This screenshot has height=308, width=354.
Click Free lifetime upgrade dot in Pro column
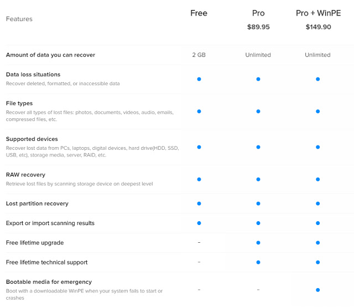tap(258, 243)
